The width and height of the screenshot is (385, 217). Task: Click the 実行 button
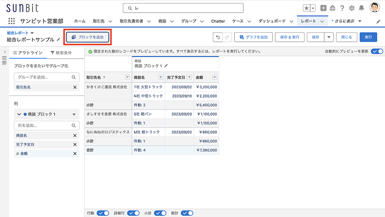tap(368, 37)
